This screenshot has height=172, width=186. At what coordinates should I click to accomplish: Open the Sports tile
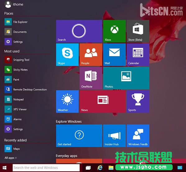click(138, 101)
